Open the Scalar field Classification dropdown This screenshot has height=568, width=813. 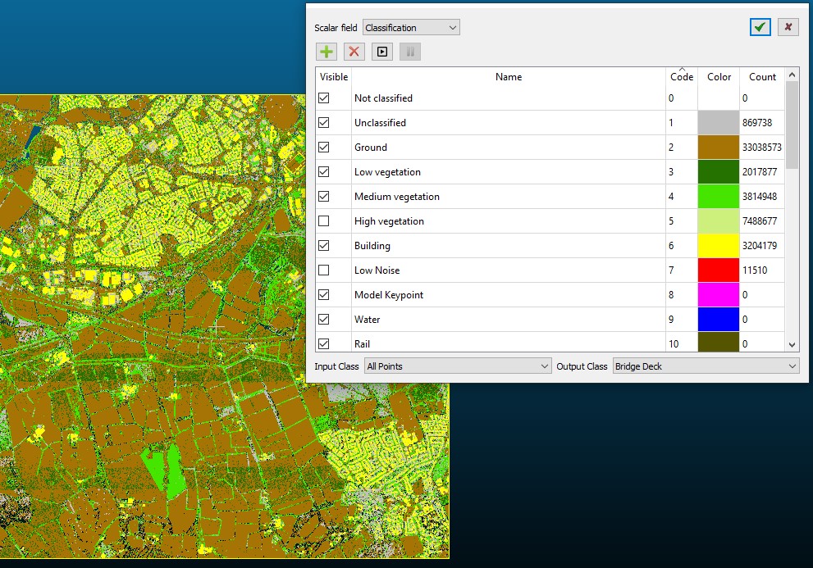coord(411,28)
